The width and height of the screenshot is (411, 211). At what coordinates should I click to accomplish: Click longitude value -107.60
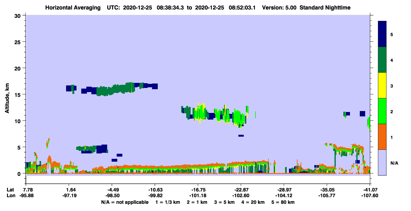pyautogui.click(x=370, y=195)
